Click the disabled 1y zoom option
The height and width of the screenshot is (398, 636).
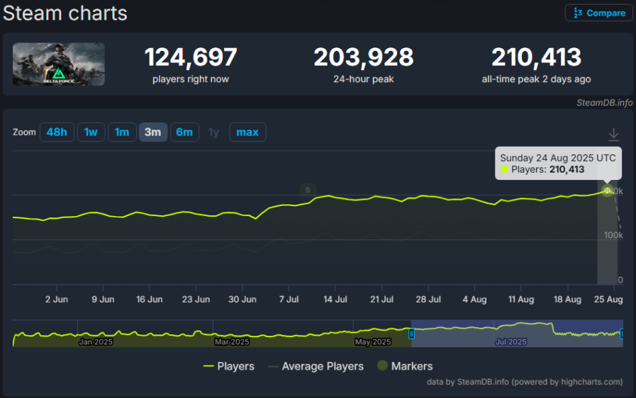tap(213, 132)
